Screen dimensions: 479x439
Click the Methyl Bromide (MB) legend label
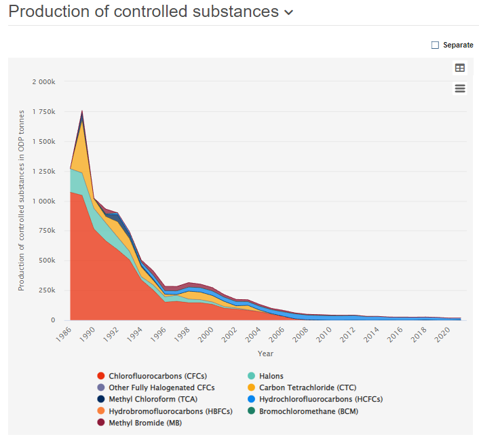pyautogui.click(x=145, y=423)
